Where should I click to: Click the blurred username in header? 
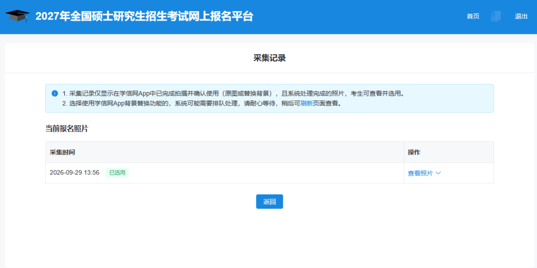(x=496, y=16)
